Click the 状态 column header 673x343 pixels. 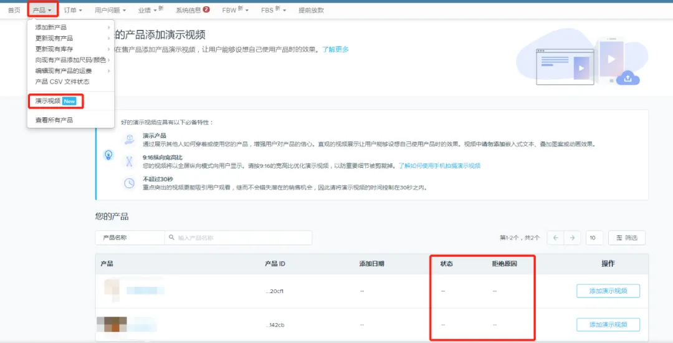pos(446,264)
